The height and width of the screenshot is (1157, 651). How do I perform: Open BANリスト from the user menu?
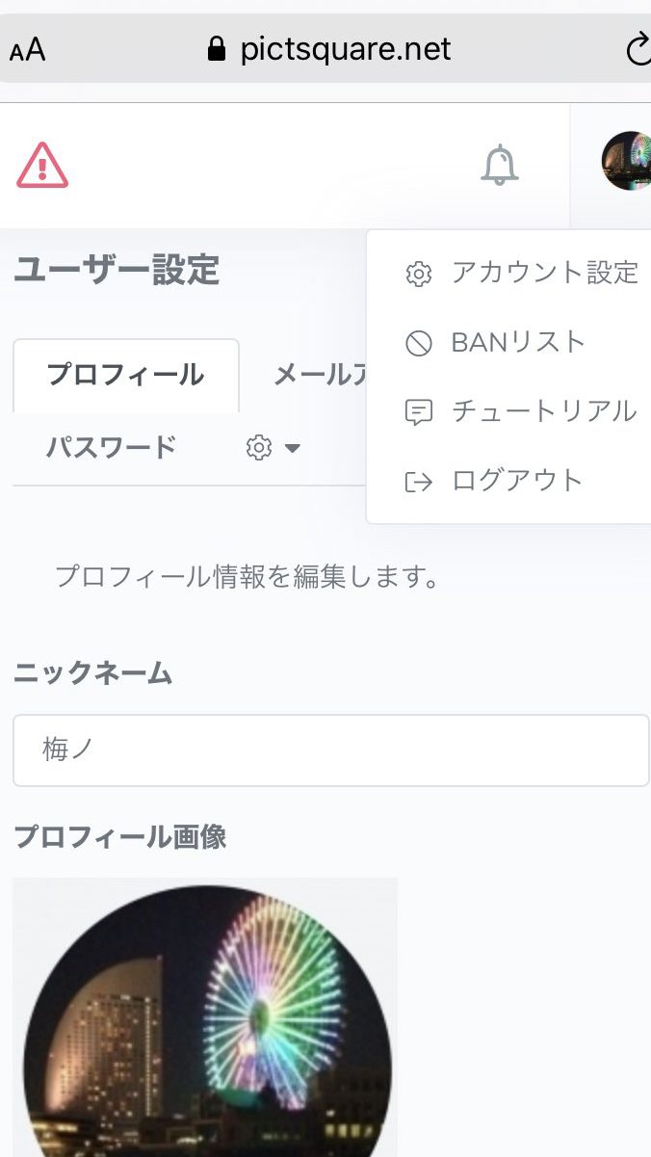[x=518, y=342]
